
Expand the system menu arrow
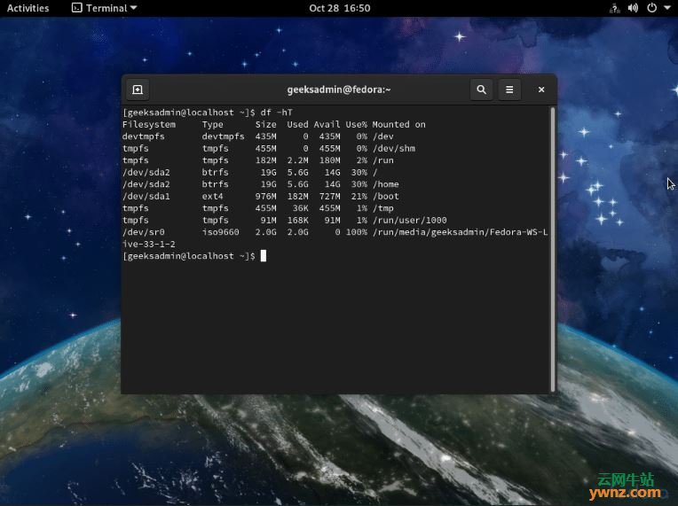[x=666, y=8]
